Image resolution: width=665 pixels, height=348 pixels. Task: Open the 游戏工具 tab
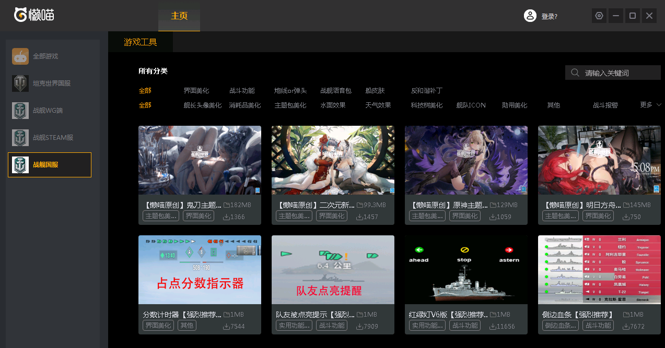click(x=141, y=42)
